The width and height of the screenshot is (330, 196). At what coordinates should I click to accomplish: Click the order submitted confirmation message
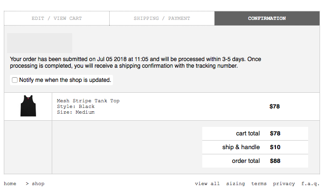pos(135,62)
